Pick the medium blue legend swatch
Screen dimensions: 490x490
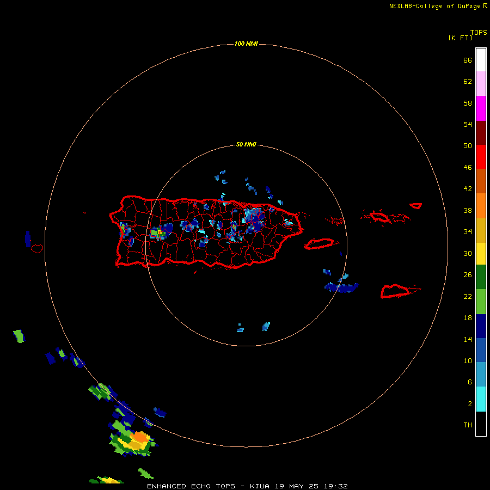[481, 350]
